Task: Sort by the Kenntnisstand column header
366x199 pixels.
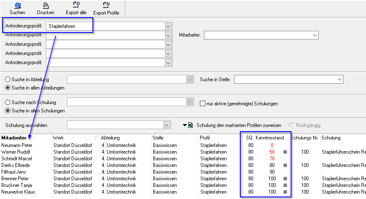Action: pyautogui.click(x=270, y=138)
